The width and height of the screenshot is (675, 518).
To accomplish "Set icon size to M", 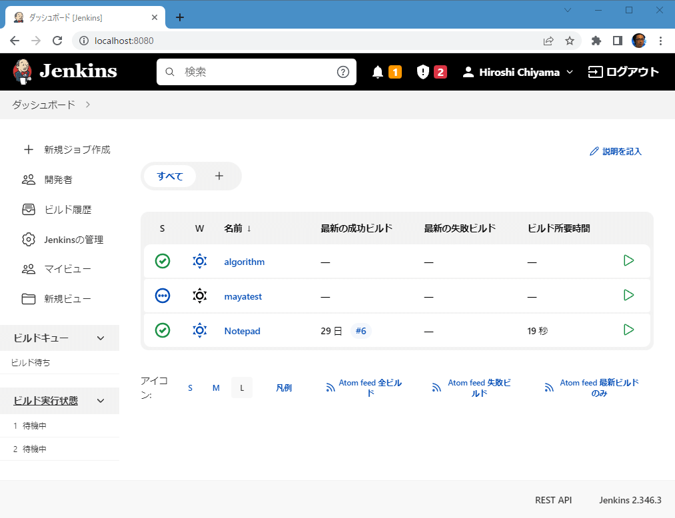I will coord(216,388).
